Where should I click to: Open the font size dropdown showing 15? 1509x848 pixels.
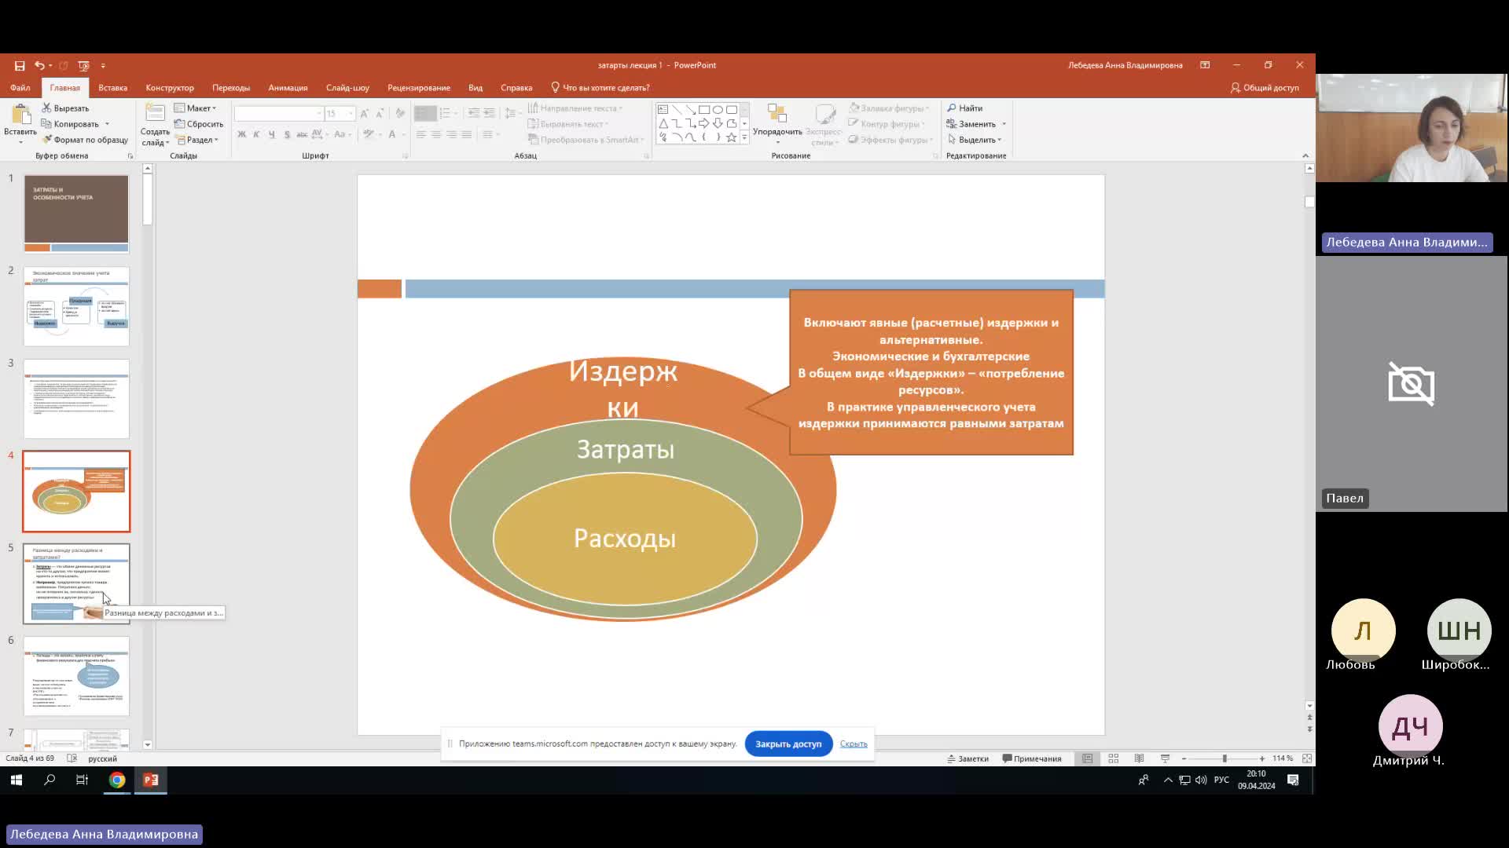[351, 114]
